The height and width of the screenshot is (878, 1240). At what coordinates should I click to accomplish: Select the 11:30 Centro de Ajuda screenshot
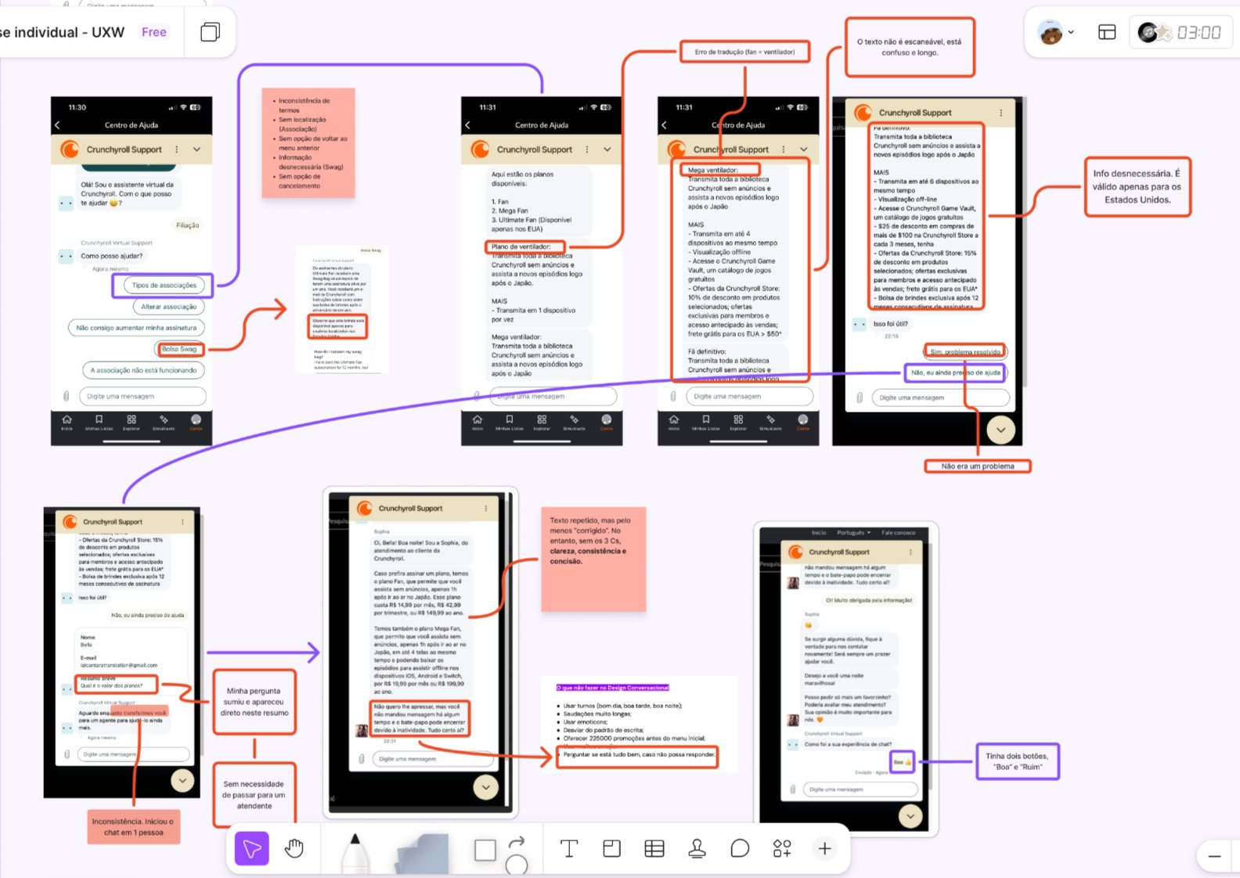click(x=132, y=271)
